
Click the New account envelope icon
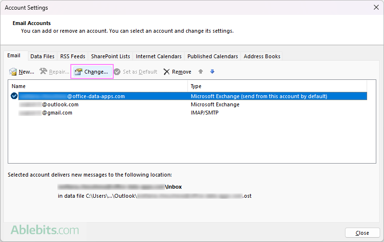(x=13, y=72)
